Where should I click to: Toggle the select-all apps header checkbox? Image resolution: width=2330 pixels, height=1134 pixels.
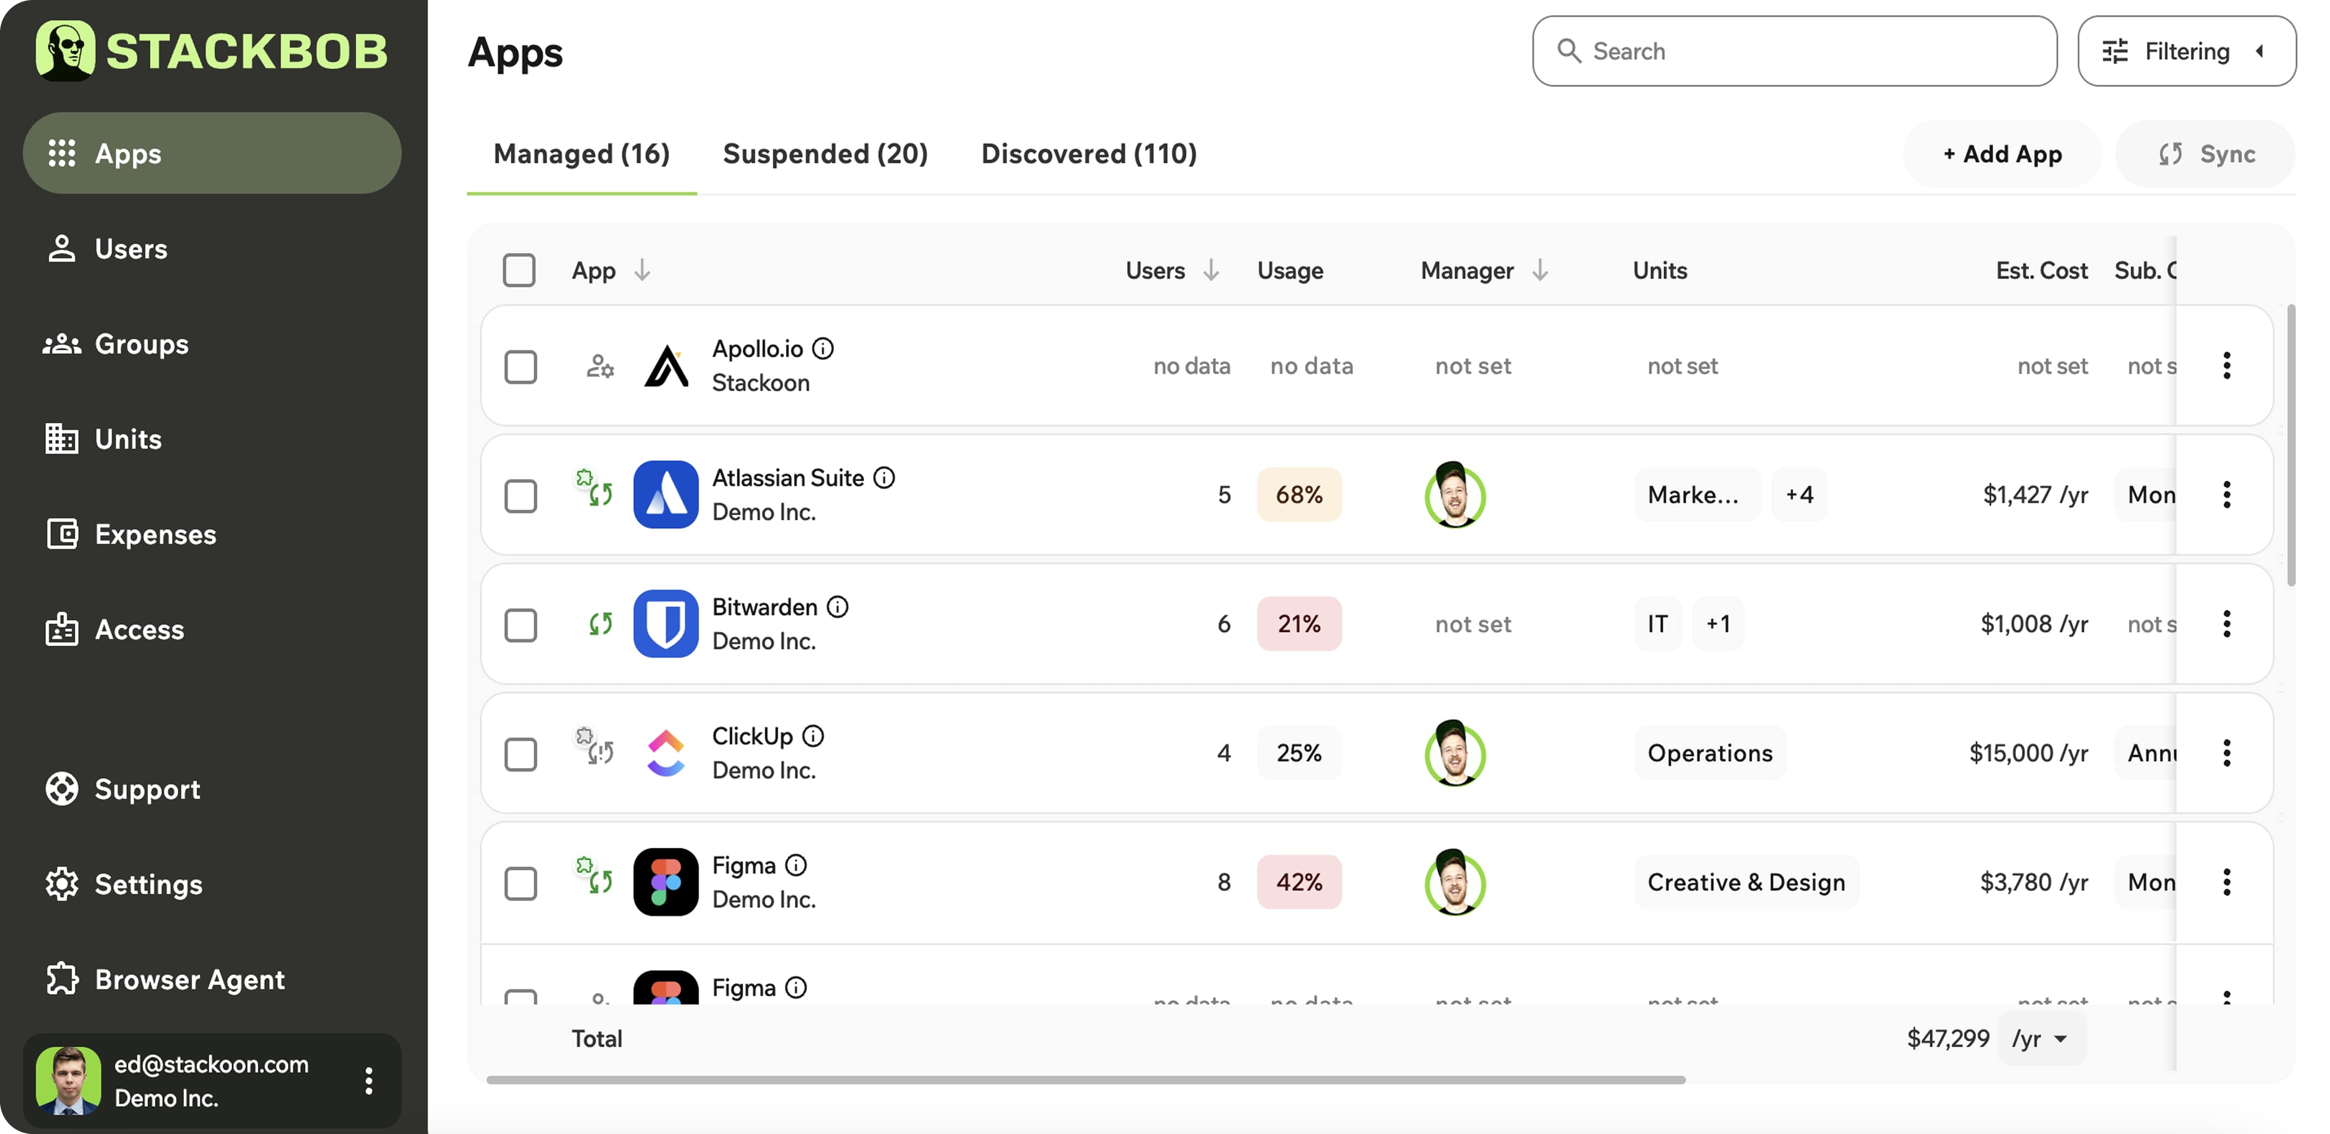coord(519,270)
